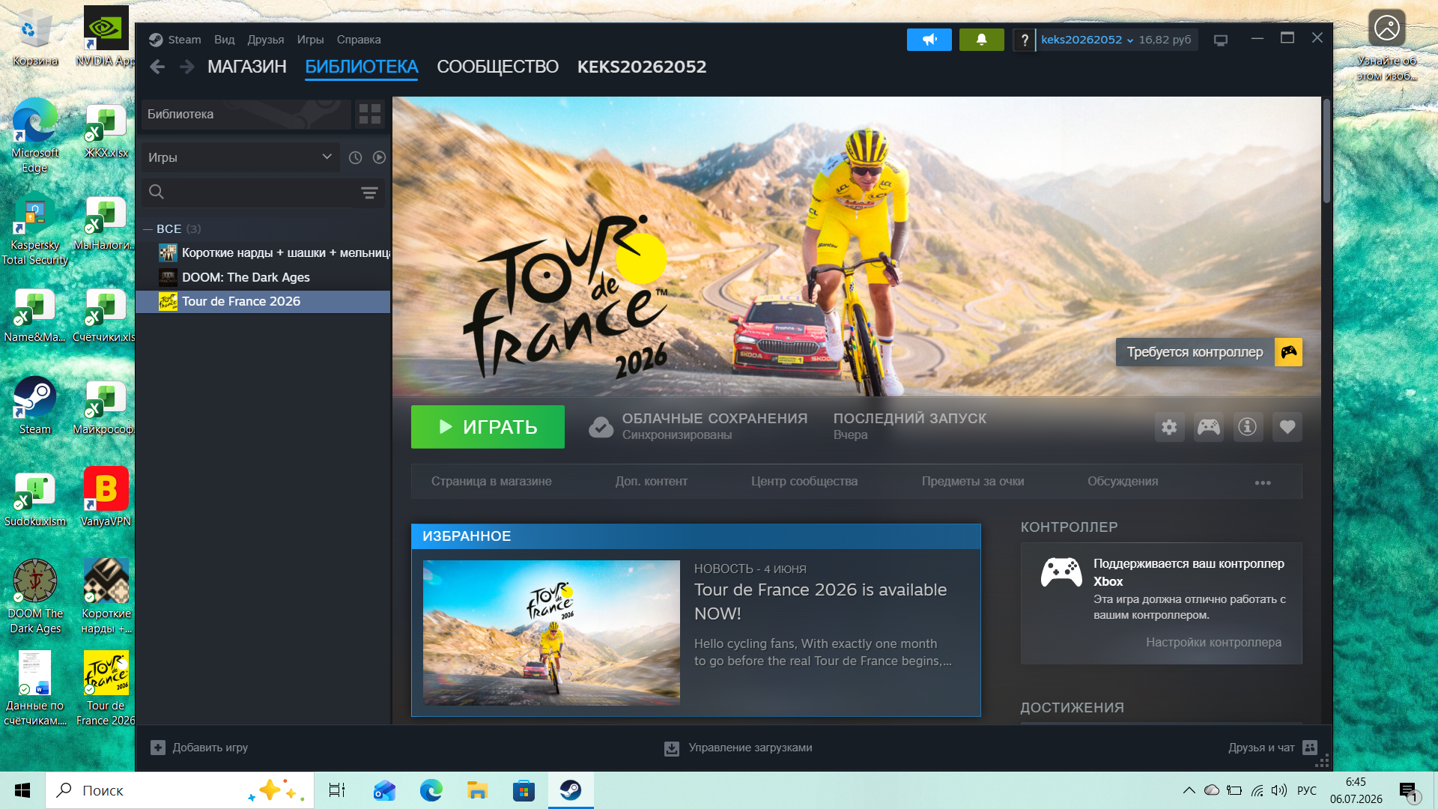The height and width of the screenshot is (809, 1438).
Task: Open game settings gear icon
Action: point(1169,427)
